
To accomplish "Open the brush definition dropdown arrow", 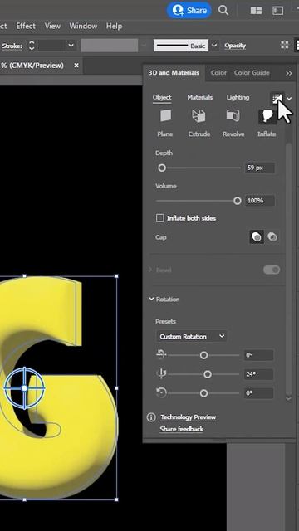I will tap(214, 46).
